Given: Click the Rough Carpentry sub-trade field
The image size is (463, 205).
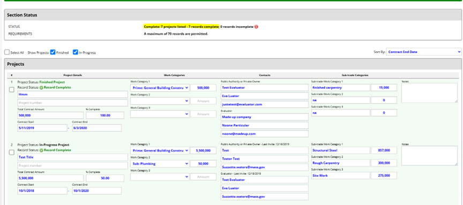Looking at the screenshot, I should (340, 163).
